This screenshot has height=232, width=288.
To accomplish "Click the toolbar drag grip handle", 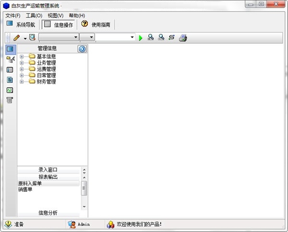I will (7, 38).
